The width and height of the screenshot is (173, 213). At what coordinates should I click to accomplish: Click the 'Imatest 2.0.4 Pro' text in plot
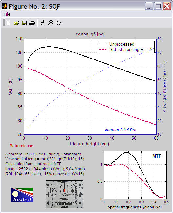coord(121,130)
